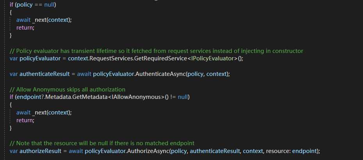
Task: Click "authenticateResult" argument inside AuthorizeAsync call
Action: pyautogui.click(x=215, y=151)
